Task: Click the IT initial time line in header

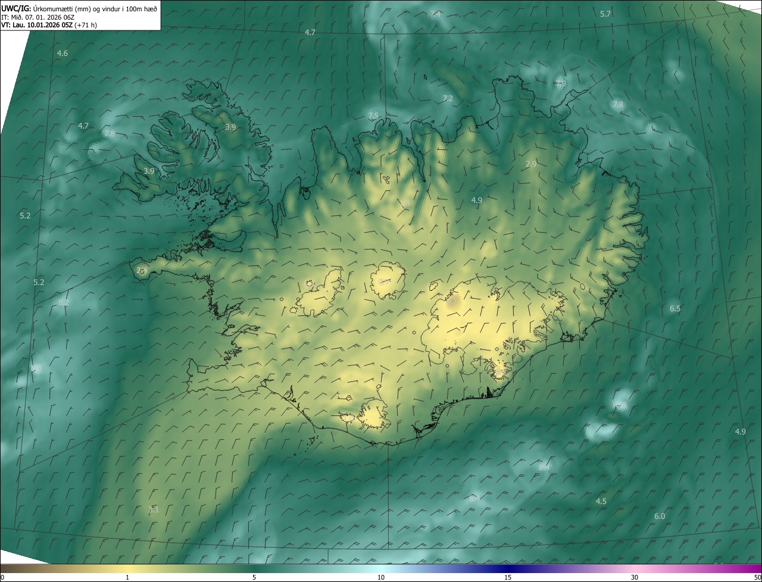Action: [38, 17]
